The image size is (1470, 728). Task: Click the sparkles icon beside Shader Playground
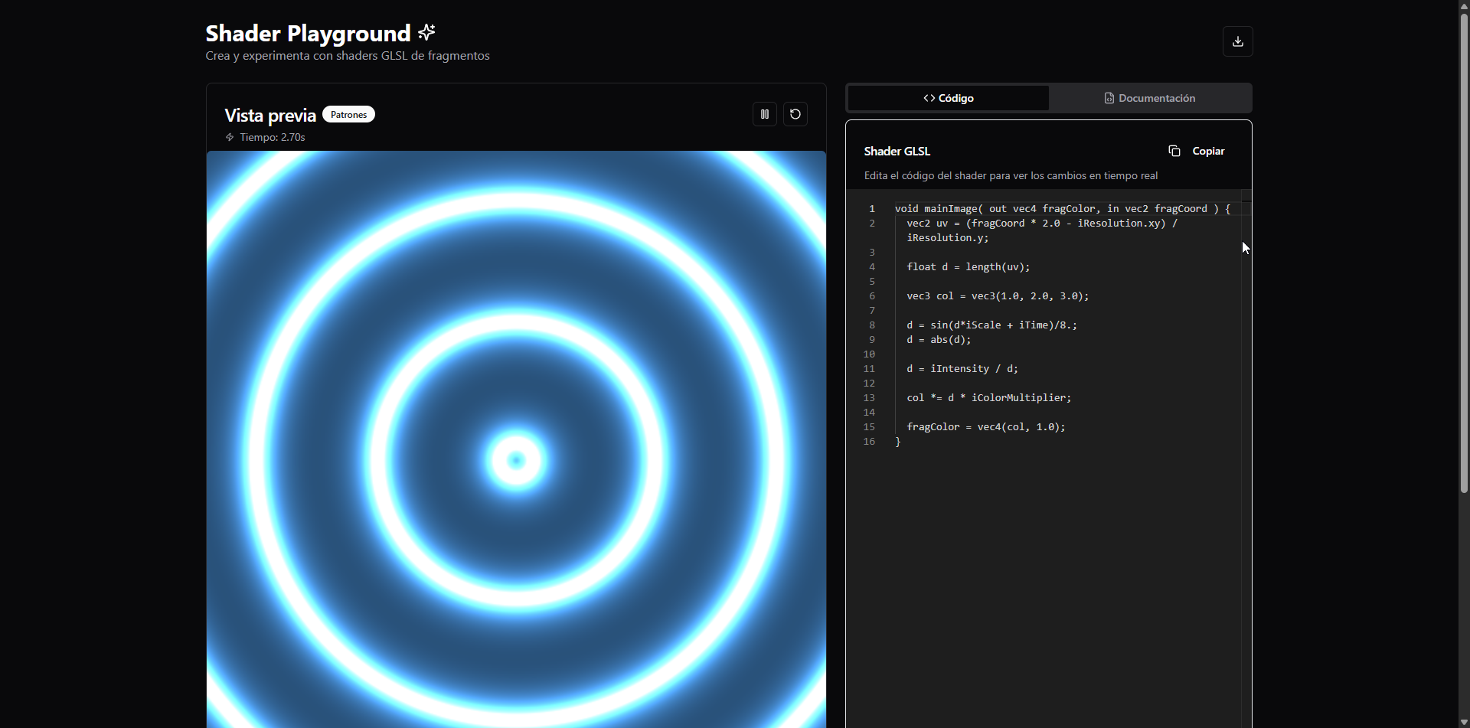(x=426, y=32)
